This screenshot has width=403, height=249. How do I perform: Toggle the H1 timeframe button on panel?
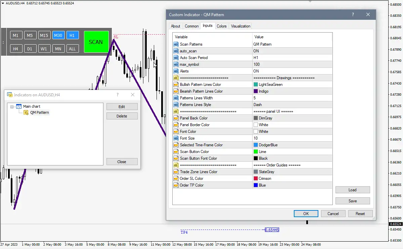(73, 36)
